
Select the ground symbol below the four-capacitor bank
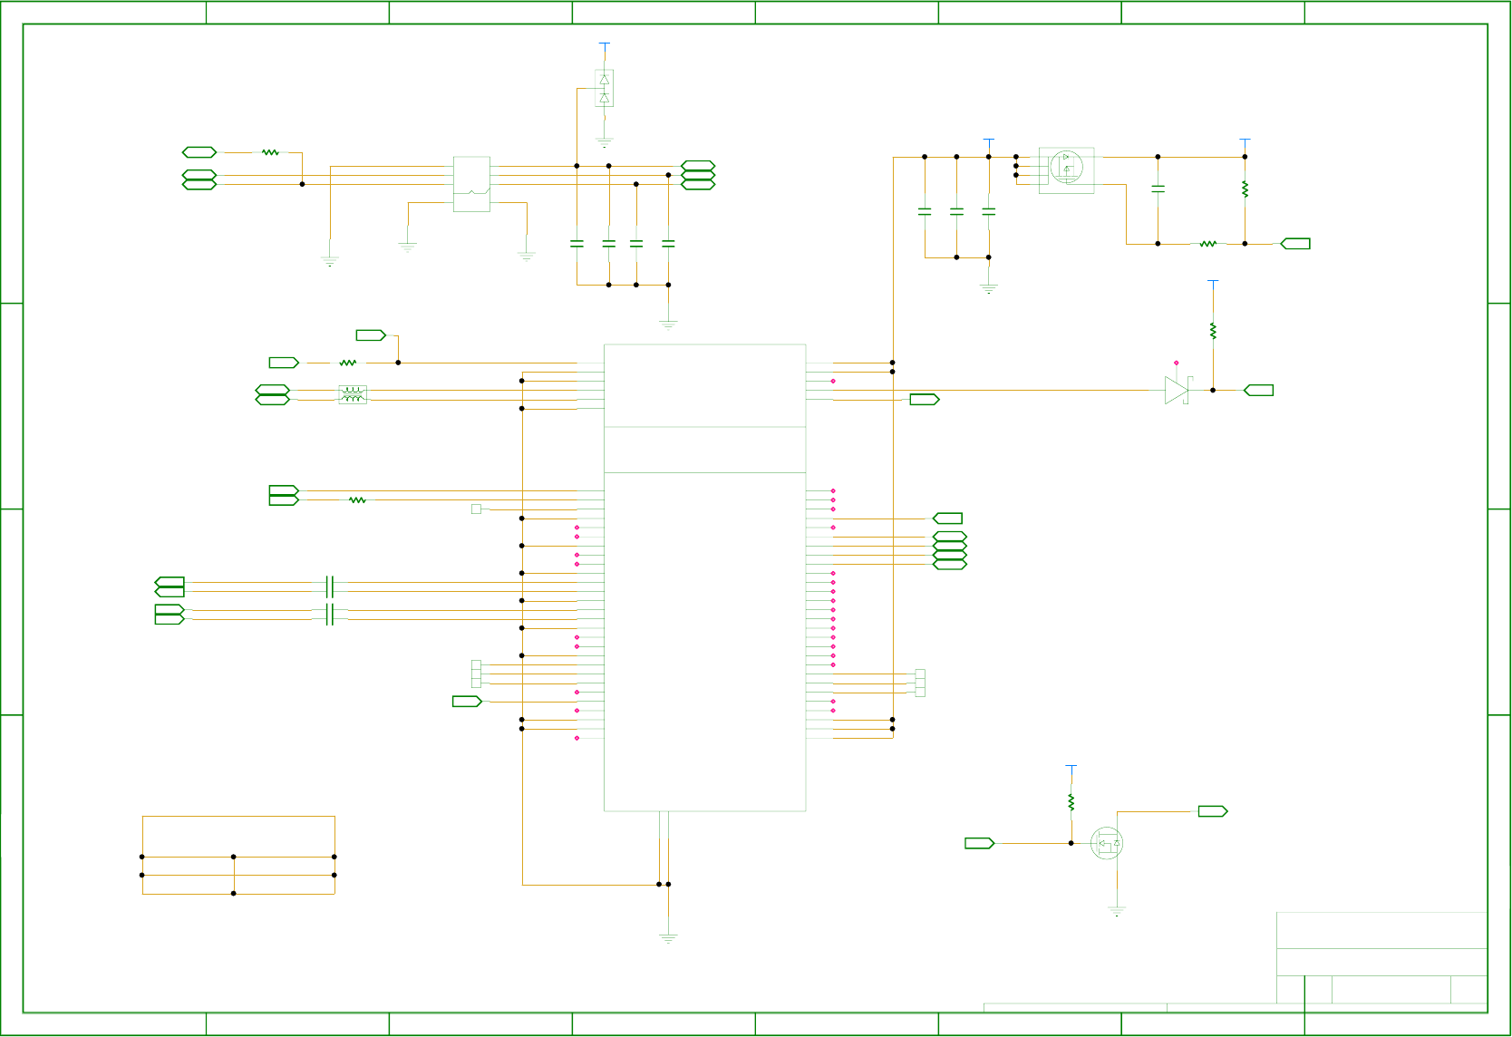pyautogui.click(x=668, y=324)
